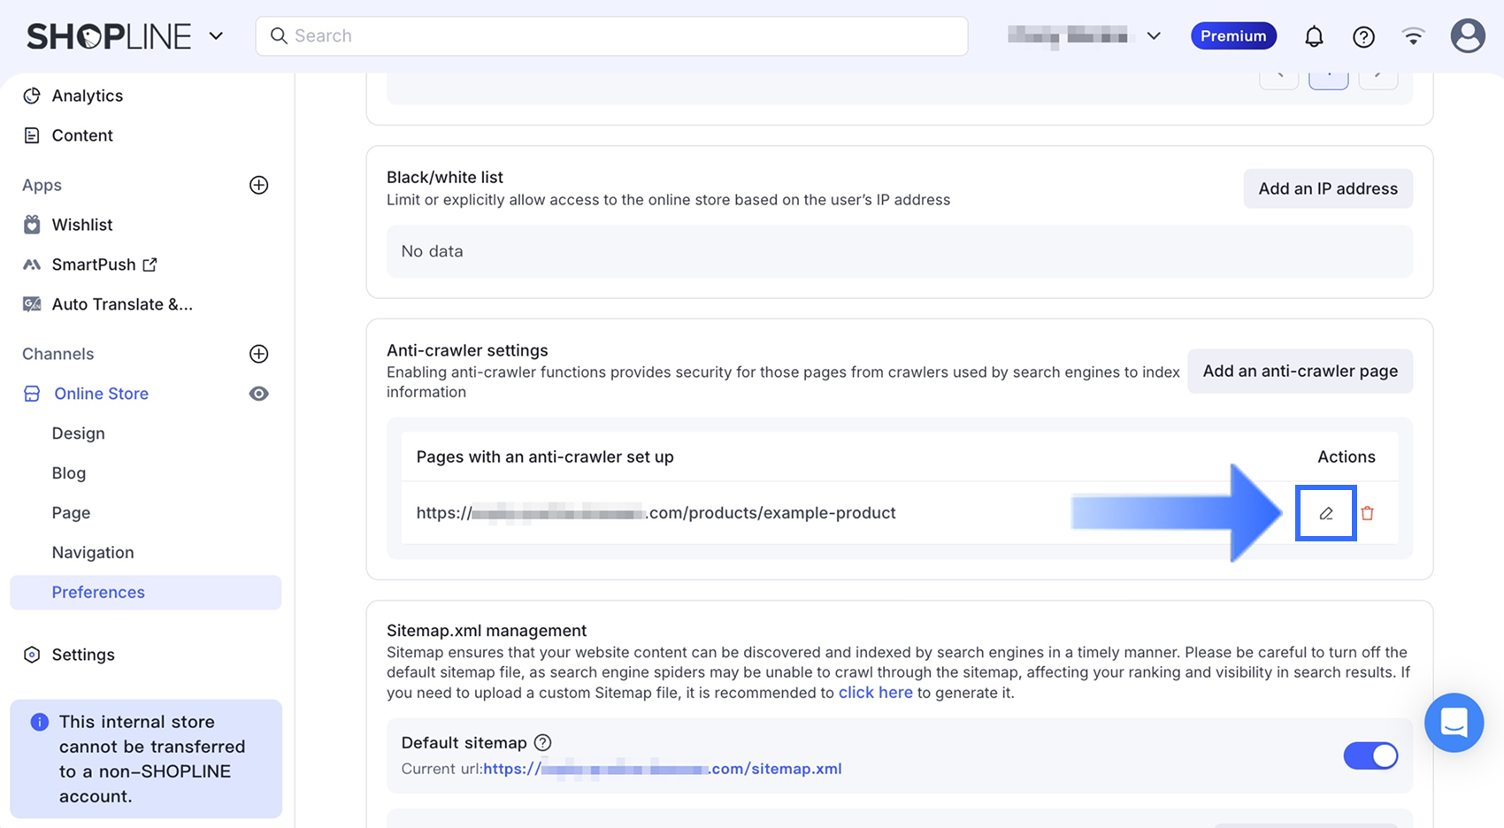Screen dimensions: 1504x828
Task: Click the network status wifi icon
Action: tap(1413, 36)
